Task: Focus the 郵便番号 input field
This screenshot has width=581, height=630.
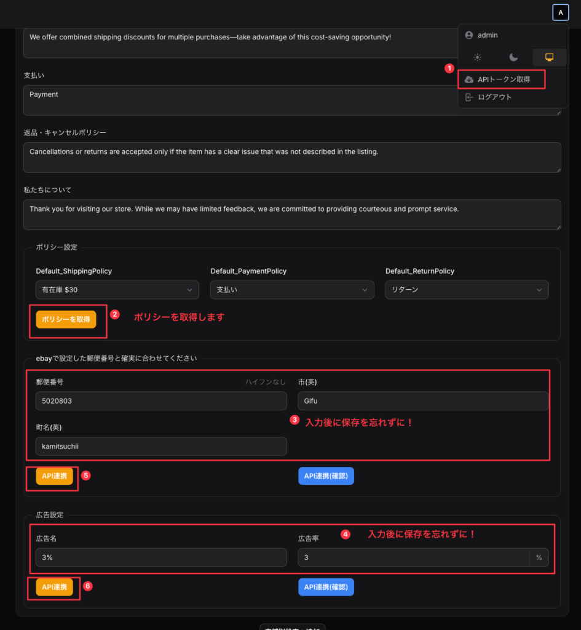Action: pyautogui.click(x=161, y=401)
